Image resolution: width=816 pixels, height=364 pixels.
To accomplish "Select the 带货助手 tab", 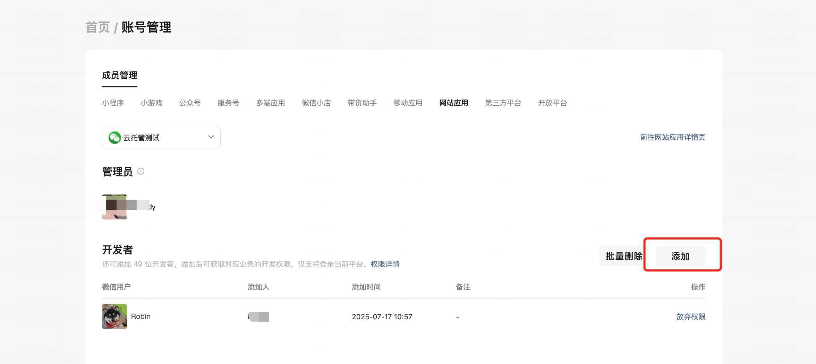I will 362,103.
